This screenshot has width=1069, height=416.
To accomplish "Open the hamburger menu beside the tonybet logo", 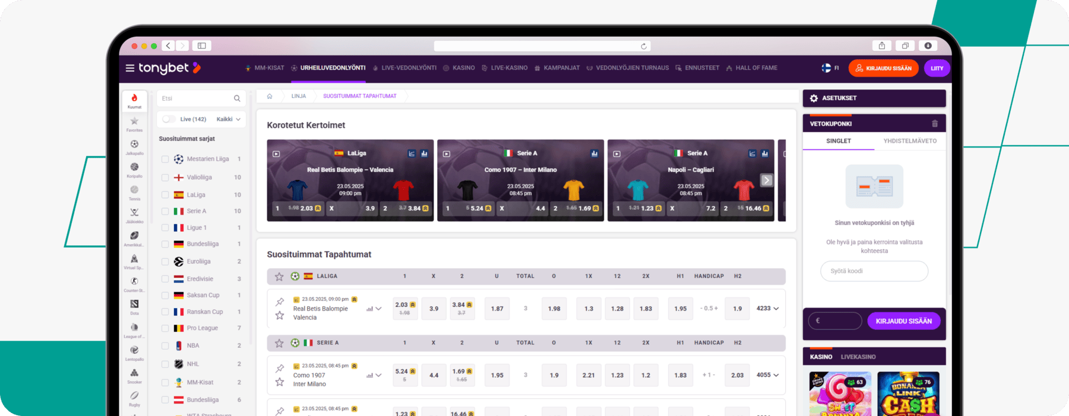I will point(129,68).
